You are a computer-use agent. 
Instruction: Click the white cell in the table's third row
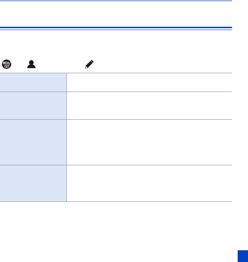(149, 142)
